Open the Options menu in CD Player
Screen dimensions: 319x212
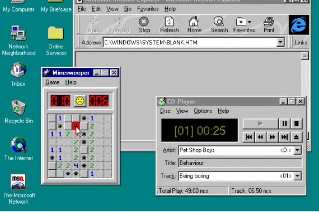pos(203,111)
